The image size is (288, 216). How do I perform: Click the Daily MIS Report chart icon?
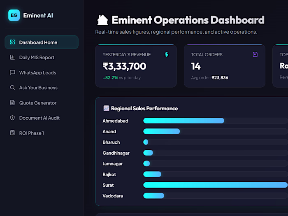(x=12, y=57)
